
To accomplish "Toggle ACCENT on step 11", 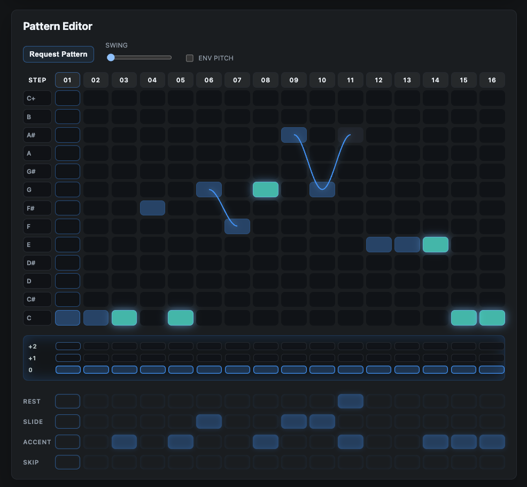I will pyautogui.click(x=351, y=442).
